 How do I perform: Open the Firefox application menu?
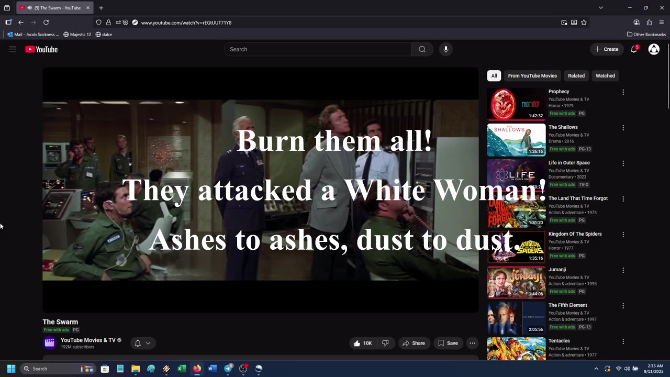tap(662, 23)
